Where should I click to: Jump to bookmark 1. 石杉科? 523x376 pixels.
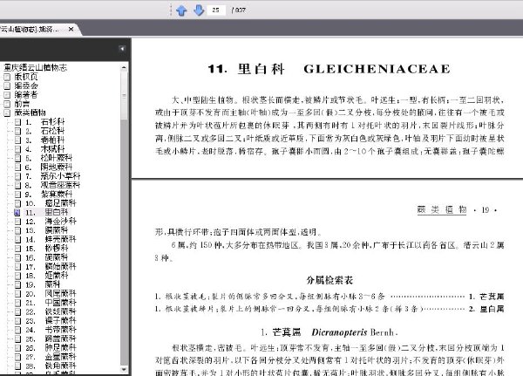click(x=45, y=122)
